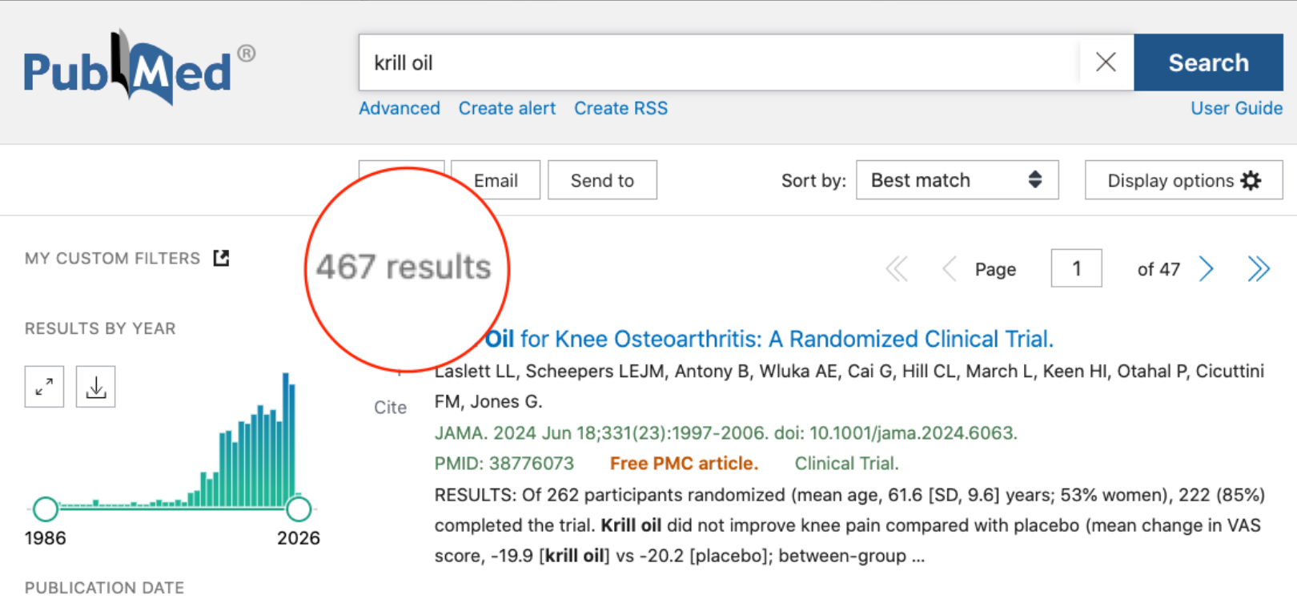Jump to the last results page
The width and height of the screenshot is (1297, 599).
tap(1259, 269)
